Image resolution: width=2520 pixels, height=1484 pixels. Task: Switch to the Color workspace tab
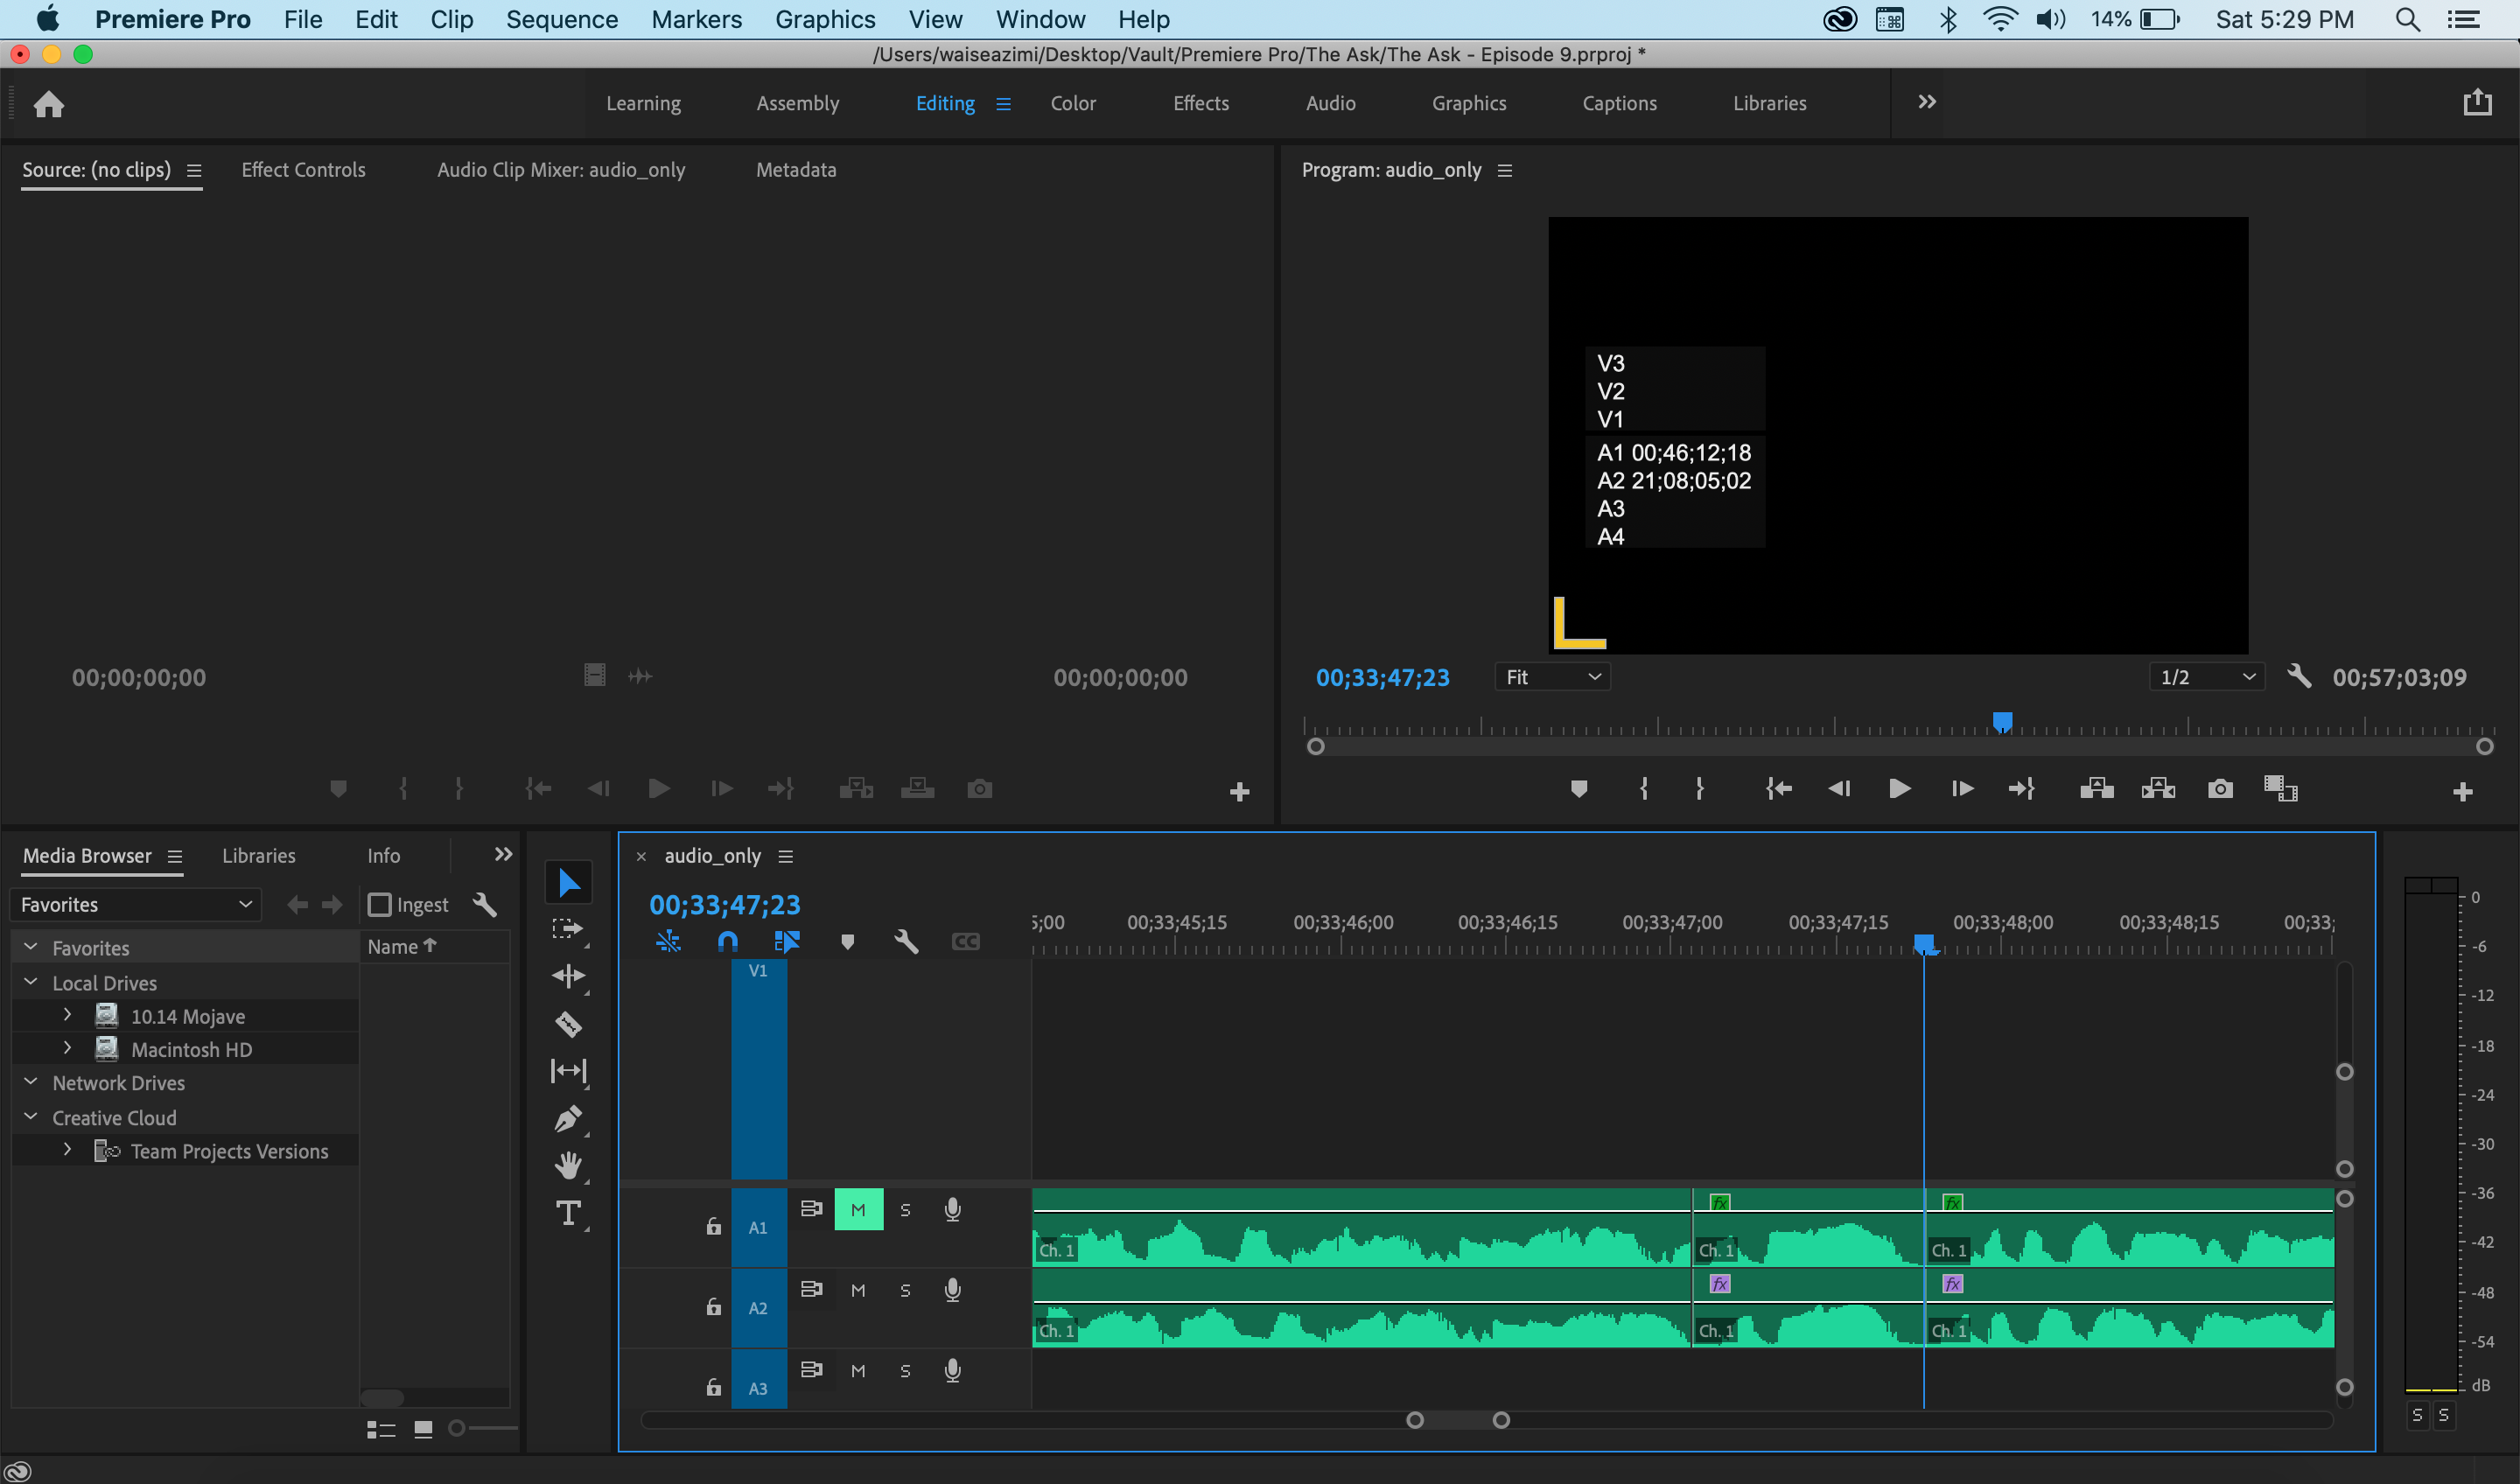(x=1073, y=103)
